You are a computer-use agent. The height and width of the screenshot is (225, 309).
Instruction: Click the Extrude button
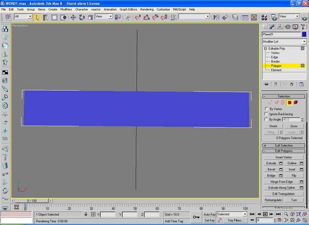271,163
